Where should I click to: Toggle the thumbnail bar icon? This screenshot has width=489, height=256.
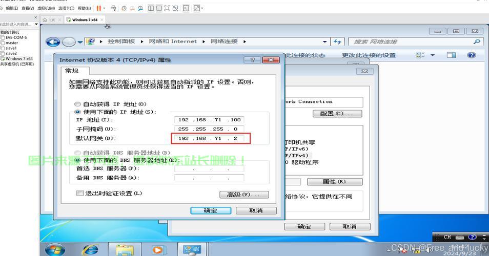pos(159,8)
